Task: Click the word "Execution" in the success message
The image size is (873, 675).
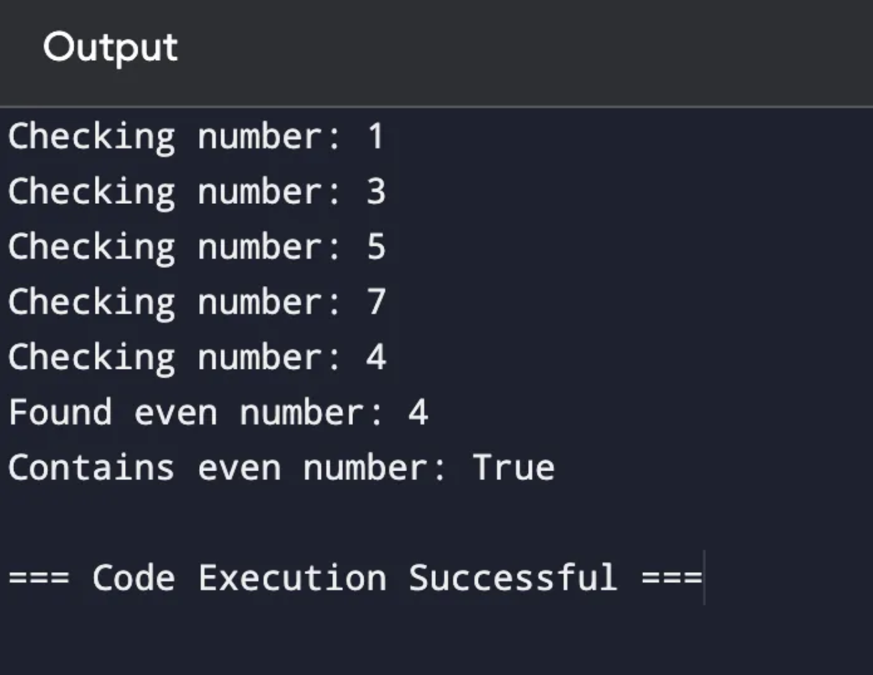Action: (x=292, y=578)
